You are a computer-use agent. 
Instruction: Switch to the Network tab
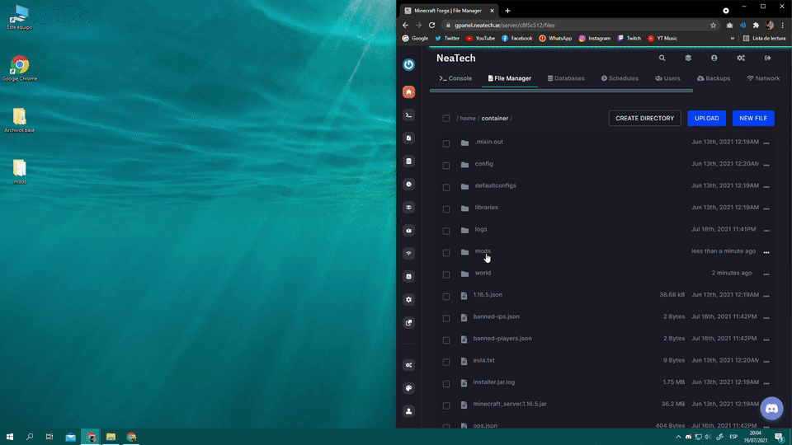click(x=763, y=78)
